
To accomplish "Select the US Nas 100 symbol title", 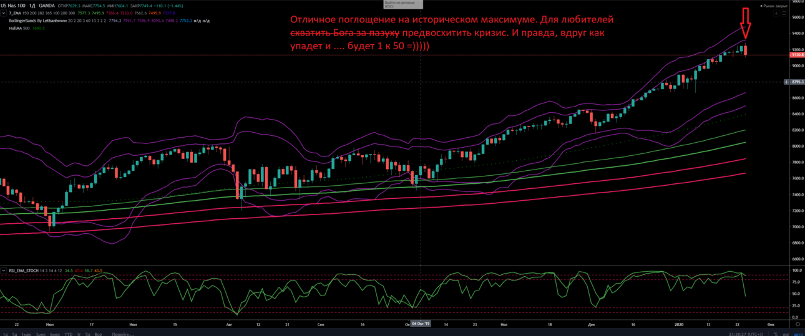I will point(12,6).
